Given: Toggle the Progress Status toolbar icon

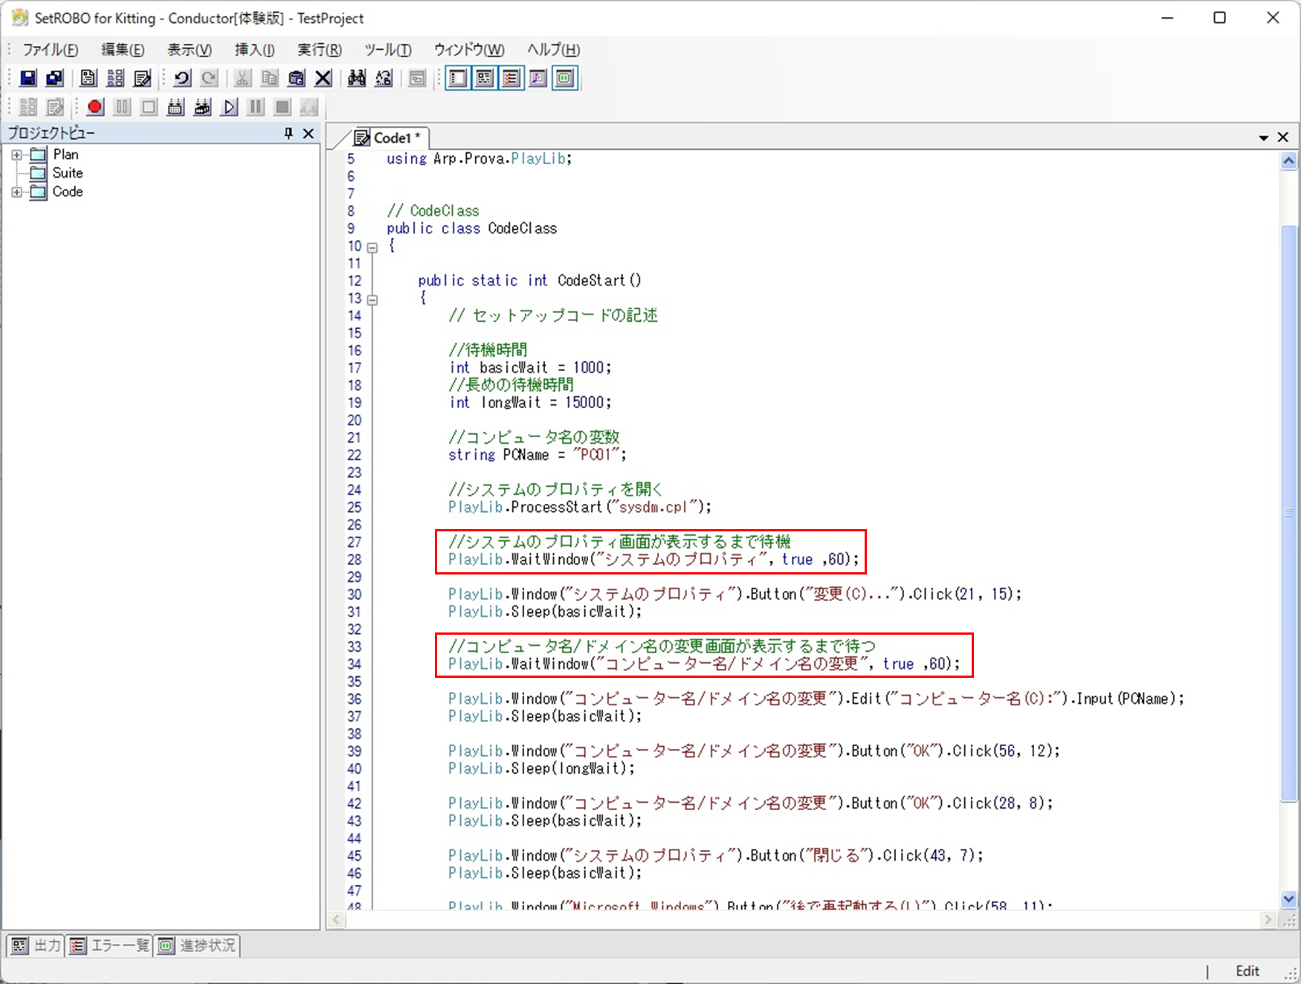Looking at the screenshot, I should point(565,78).
